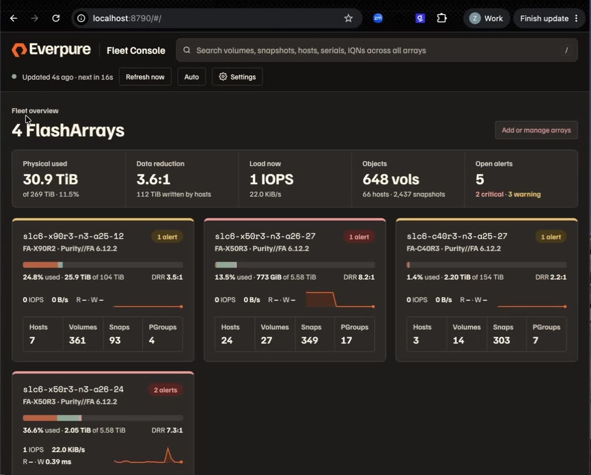Click '3 warning' alert count

pos(524,194)
